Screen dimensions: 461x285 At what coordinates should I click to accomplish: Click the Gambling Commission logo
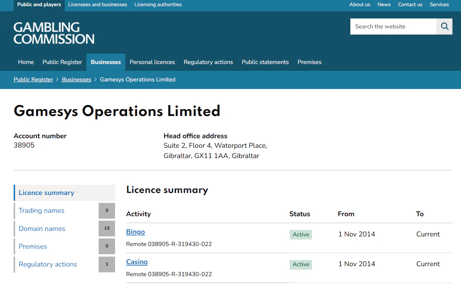pos(54,33)
